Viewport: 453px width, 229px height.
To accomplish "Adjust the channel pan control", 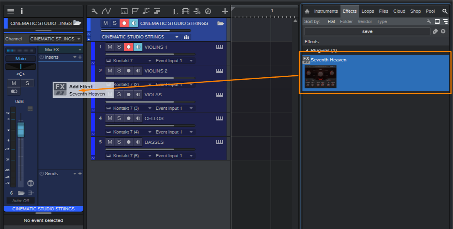I will [21, 67].
